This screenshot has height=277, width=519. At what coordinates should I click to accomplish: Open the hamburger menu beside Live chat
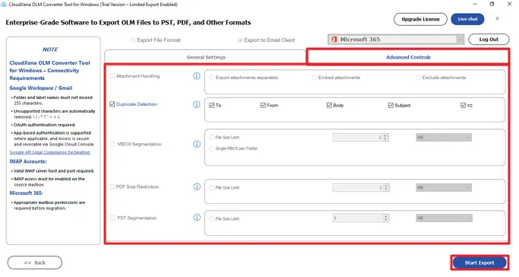(x=497, y=18)
